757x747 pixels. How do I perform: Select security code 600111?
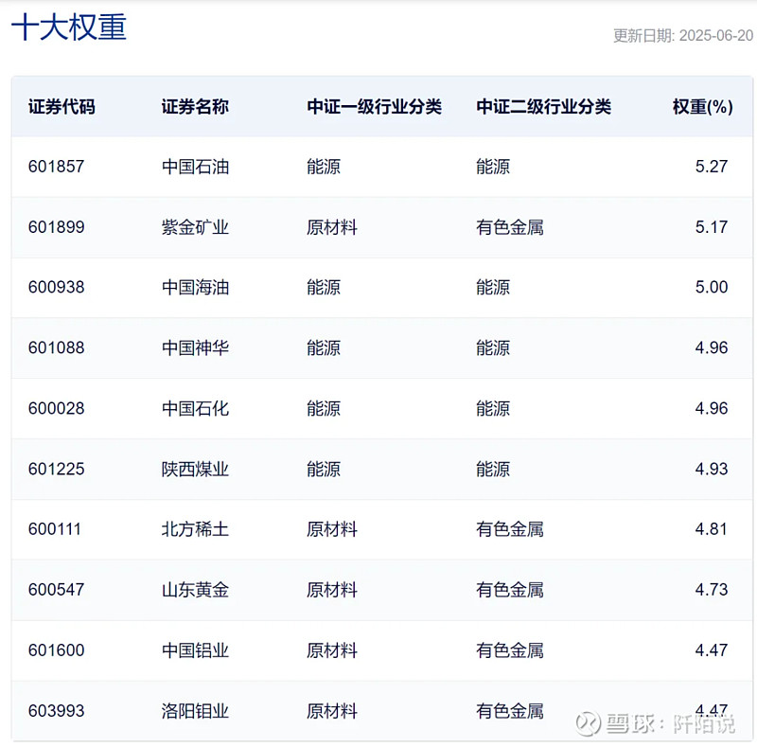[54, 529]
